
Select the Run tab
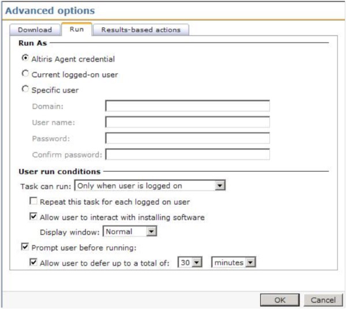(76, 29)
